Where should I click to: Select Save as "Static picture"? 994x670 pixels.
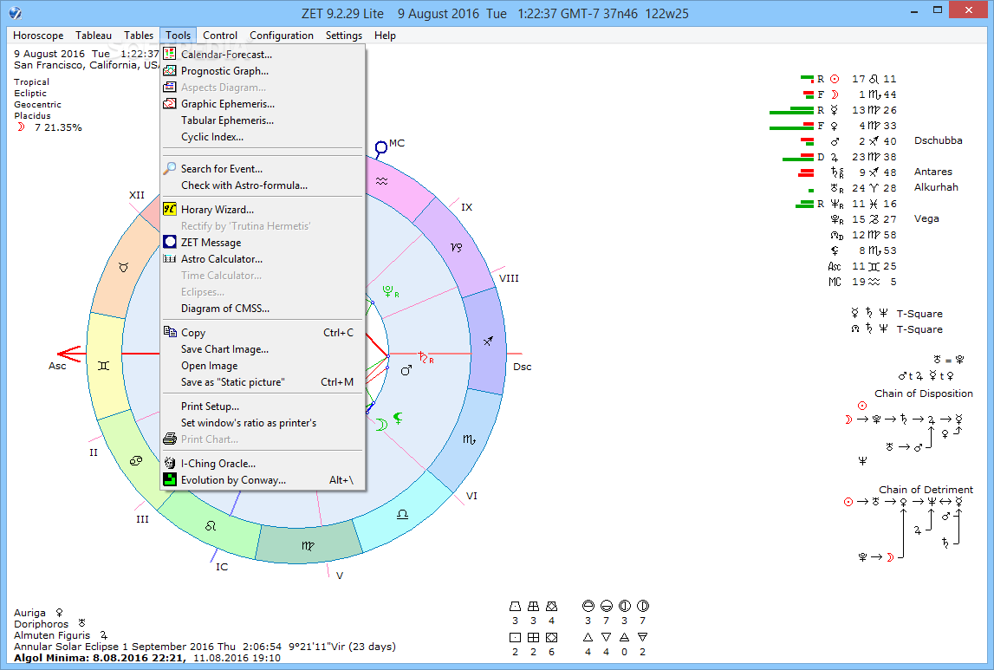(263, 381)
